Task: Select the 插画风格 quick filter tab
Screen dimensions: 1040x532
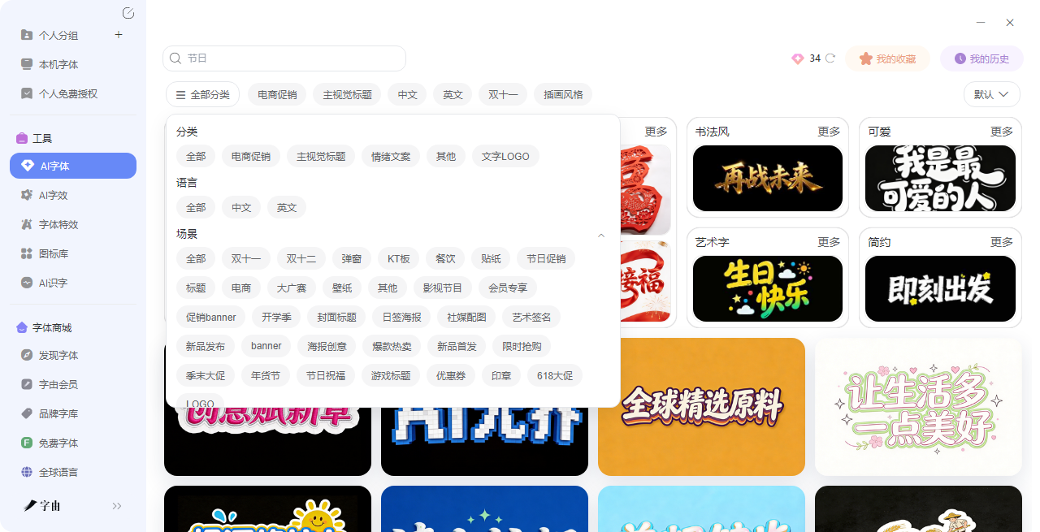Action: click(x=563, y=94)
